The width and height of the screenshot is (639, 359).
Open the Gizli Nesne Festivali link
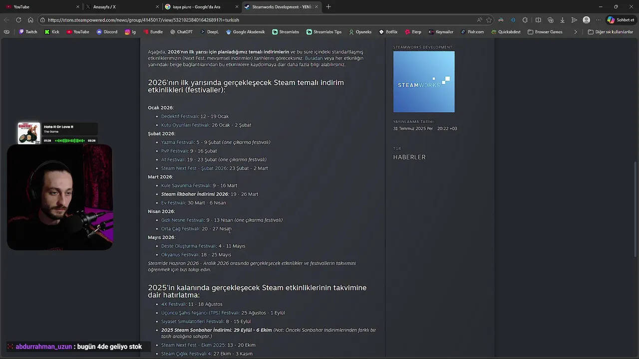183,220
